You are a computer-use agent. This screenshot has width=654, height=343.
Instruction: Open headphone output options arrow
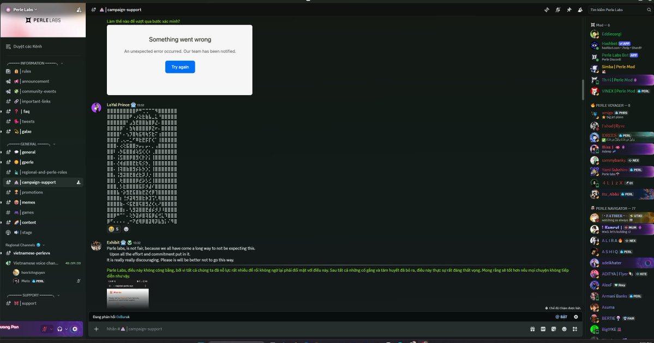coord(67,329)
